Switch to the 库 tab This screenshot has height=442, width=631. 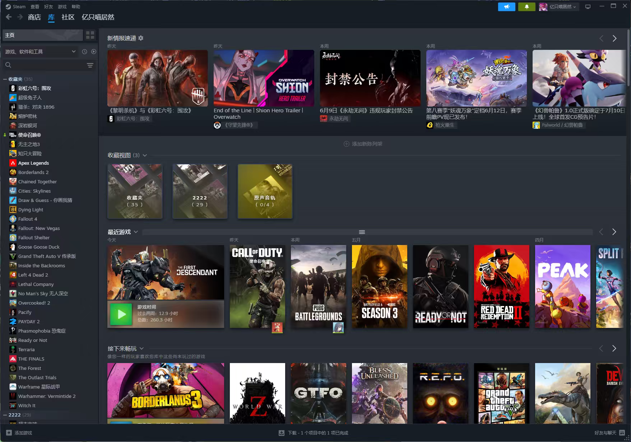pos(51,17)
